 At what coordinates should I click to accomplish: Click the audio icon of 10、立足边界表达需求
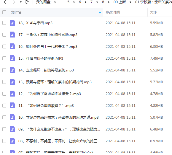click(x=12, y=117)
